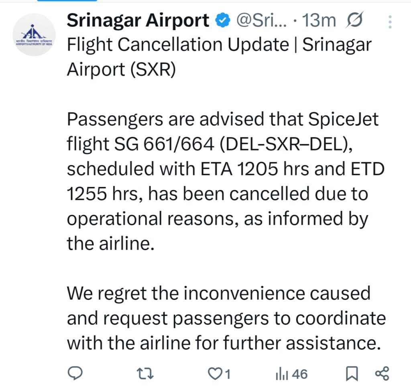Viewport: 411px width, 389px height.
Task: Open view analytics bar-chart icon
Action: point(282,375)
